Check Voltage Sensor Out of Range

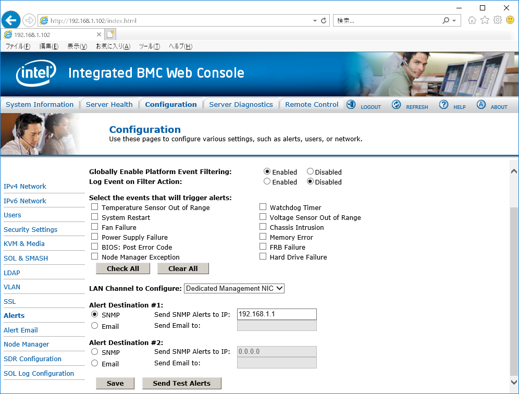coord(263,217)
